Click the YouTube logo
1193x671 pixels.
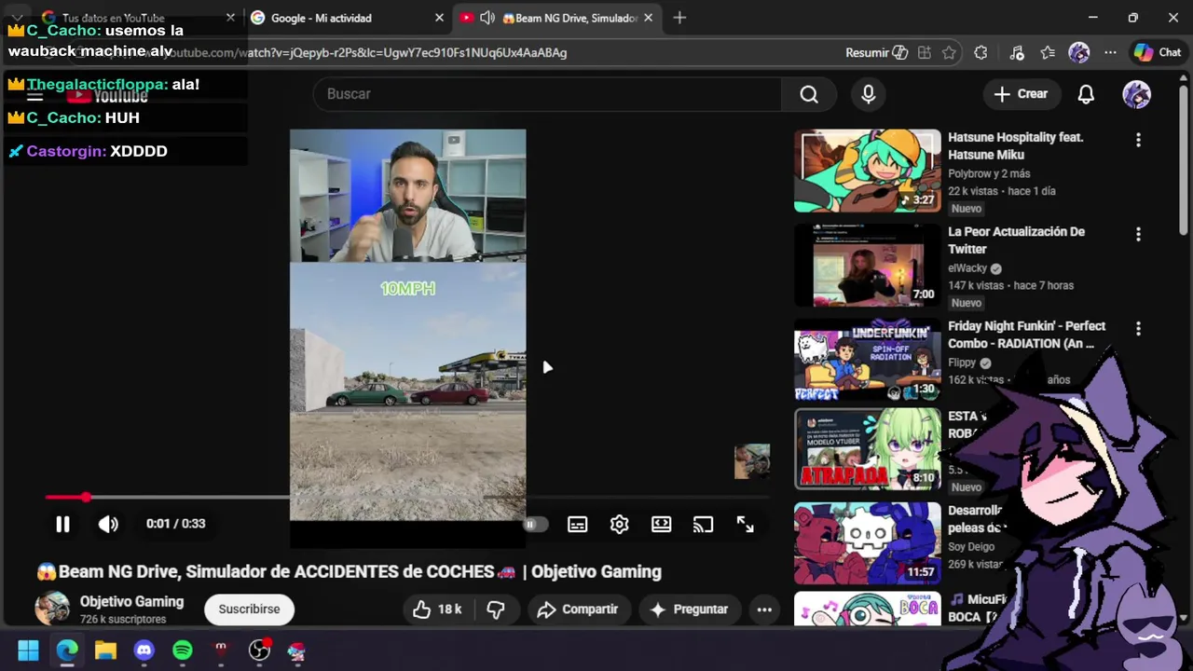tap(107, 95)
